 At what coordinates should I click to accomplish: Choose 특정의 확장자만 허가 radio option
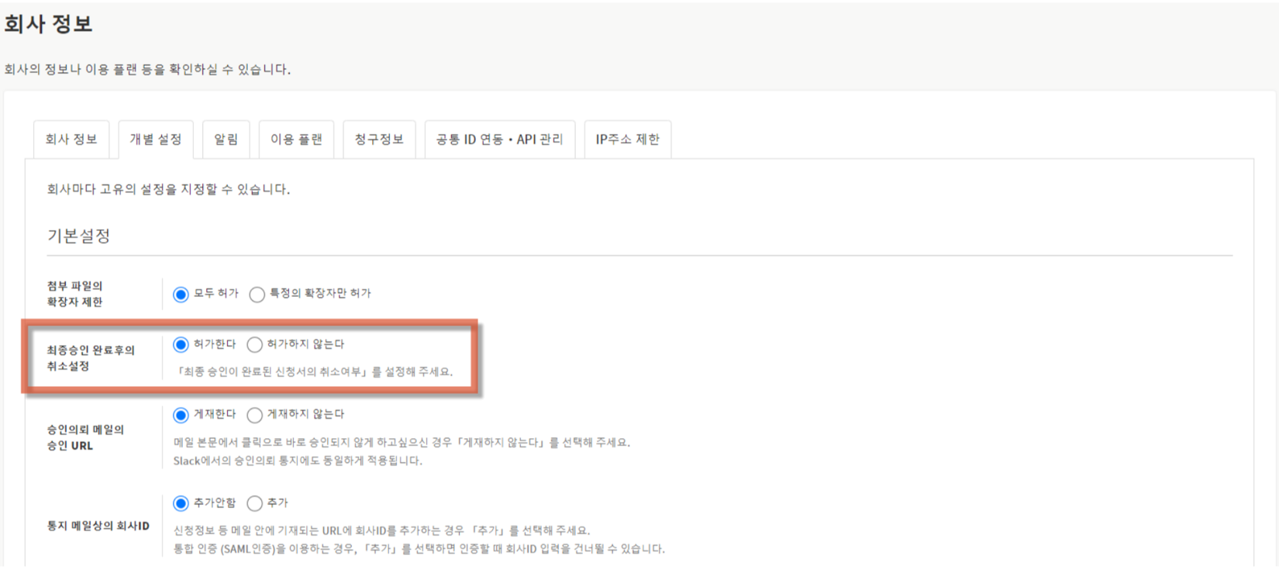tap(257, 295)
